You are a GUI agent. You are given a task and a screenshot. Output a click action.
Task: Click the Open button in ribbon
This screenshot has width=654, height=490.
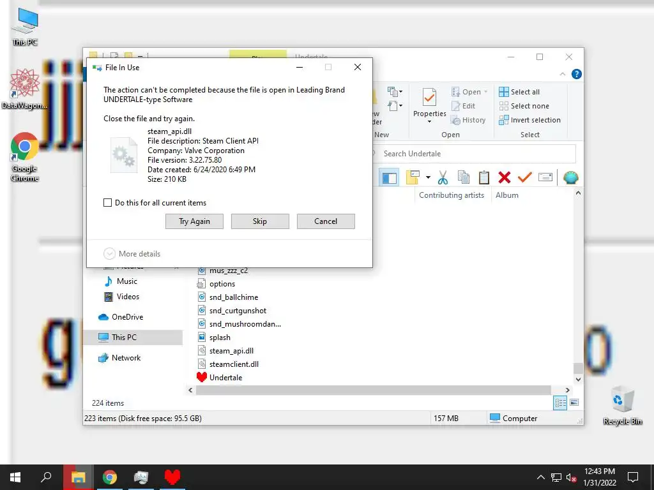click(466, 92)
